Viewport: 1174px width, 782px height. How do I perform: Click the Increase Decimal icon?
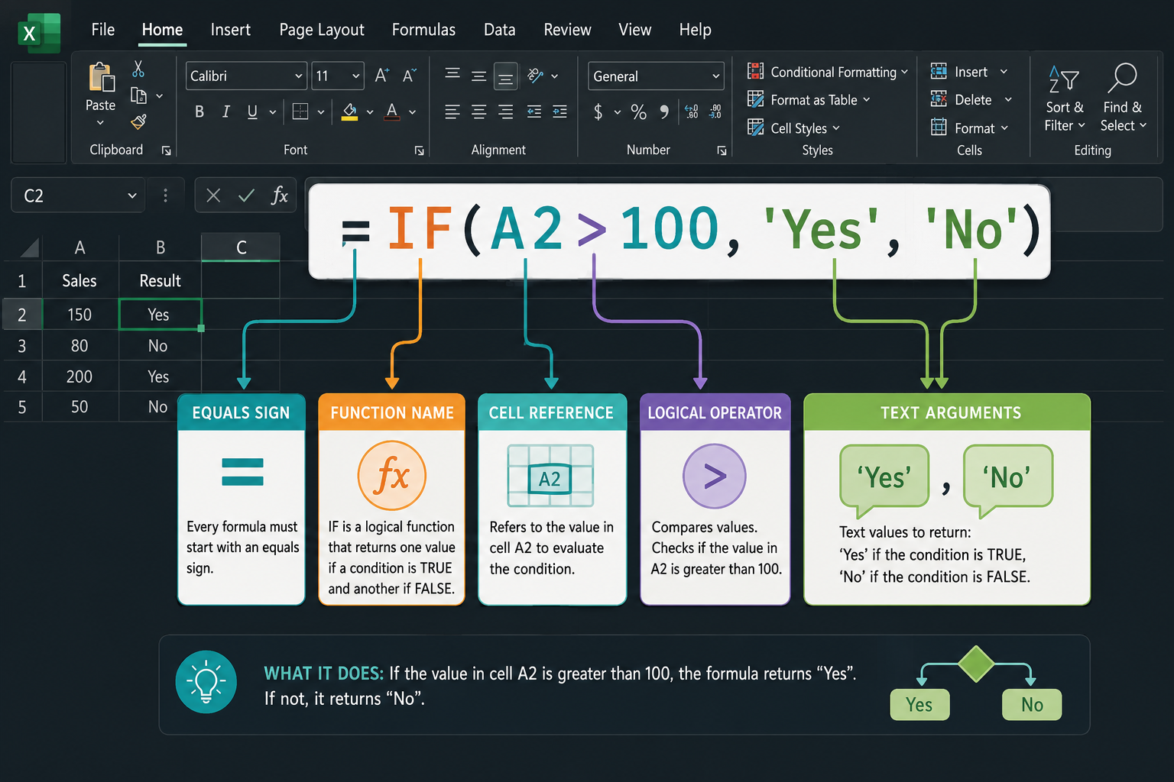point(691,112)
